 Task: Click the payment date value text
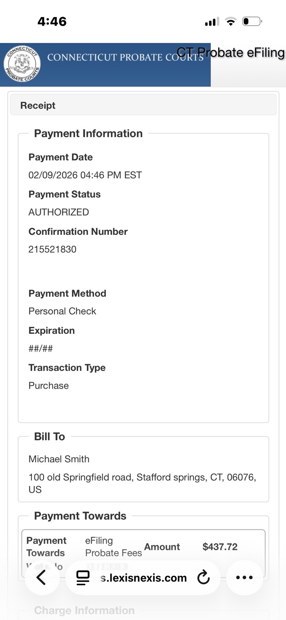tap(85, 175)
